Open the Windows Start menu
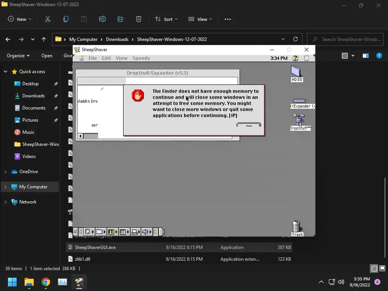This screenshot has width=388, height=291. 12,282
